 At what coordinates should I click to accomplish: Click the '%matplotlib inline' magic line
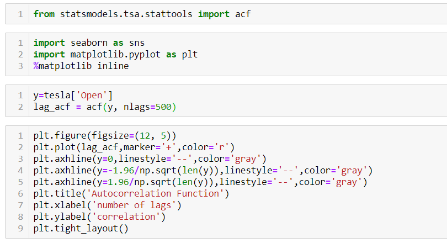[x=81, y=66]
